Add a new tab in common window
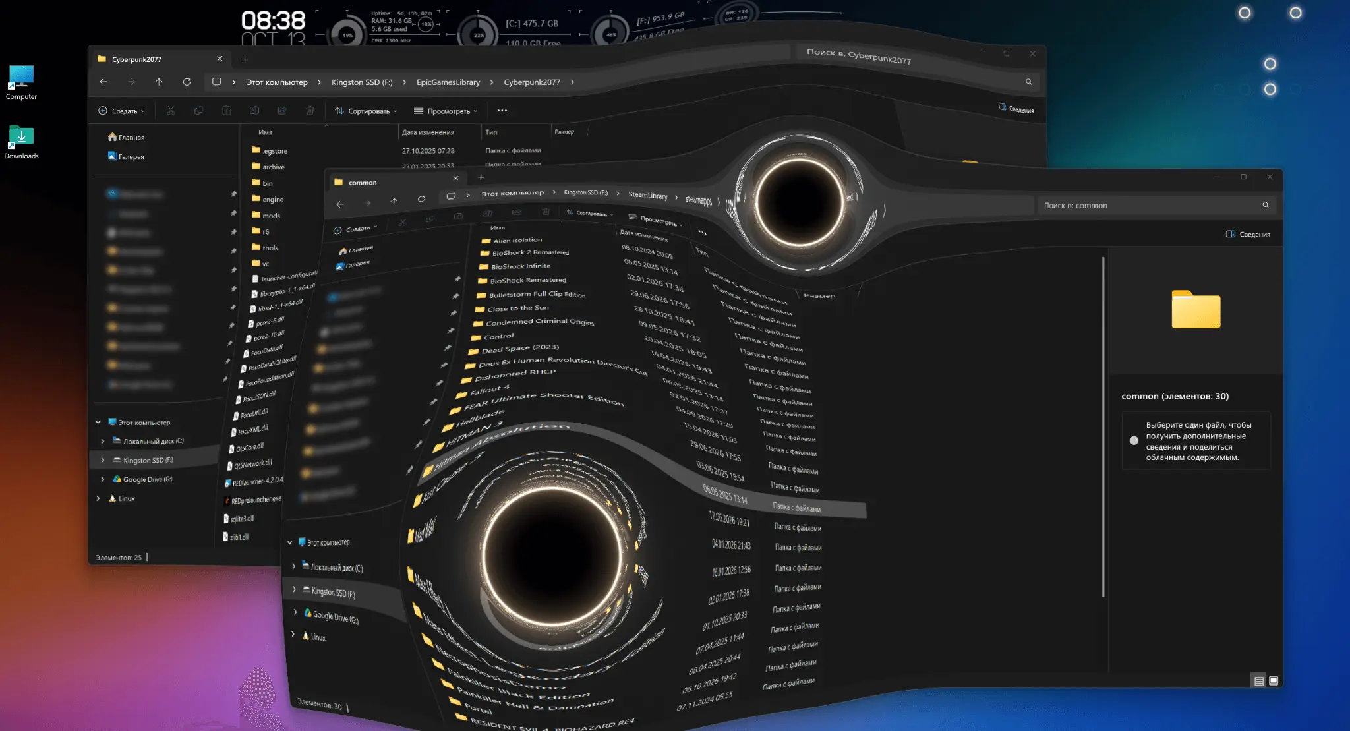The width and height of the screenshot is (1350, 731). 481,177
